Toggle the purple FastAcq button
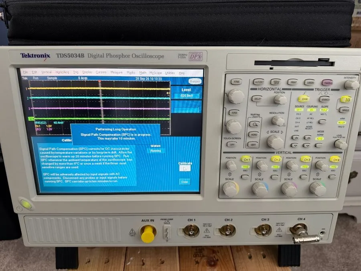Screen dimensions: 361x271 [327, 83]
